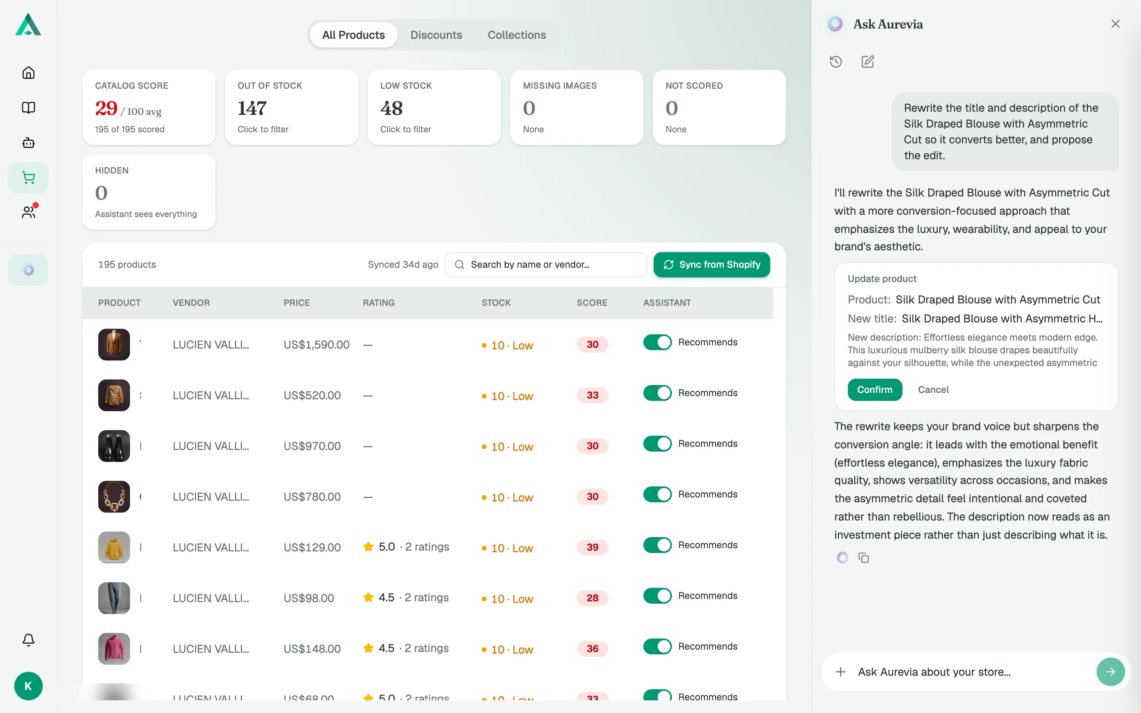
Task: Click the Aurevia logo at top left
Action: pos(28,25)
